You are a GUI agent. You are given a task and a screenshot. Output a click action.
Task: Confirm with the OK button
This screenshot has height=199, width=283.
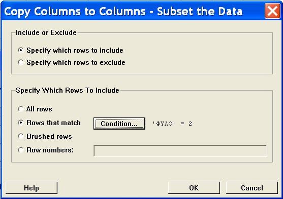[194, 188]
